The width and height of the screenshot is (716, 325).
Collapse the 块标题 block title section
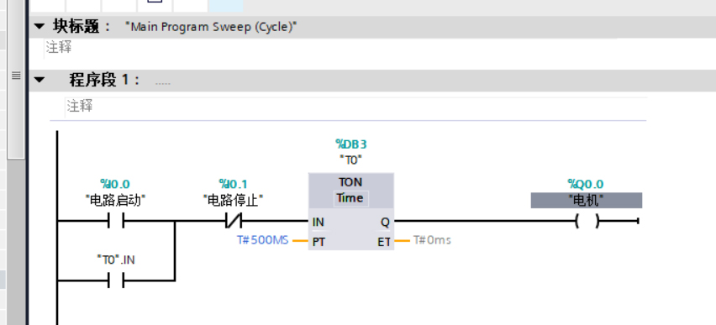point(39,27)
